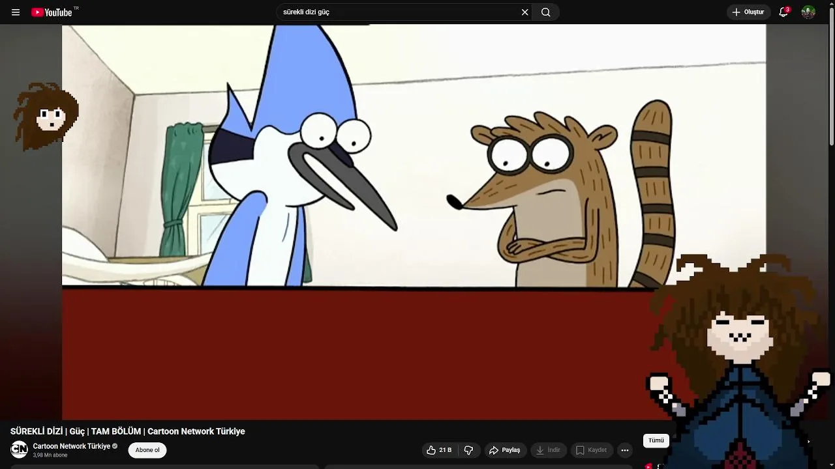Click the video player frame

point(414,222)
